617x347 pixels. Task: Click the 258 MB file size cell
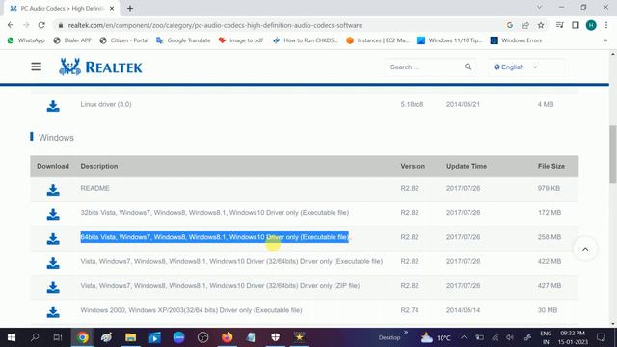point(550,237)
